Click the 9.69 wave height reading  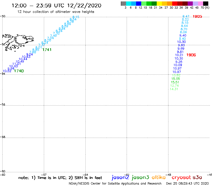click(181, 48)
